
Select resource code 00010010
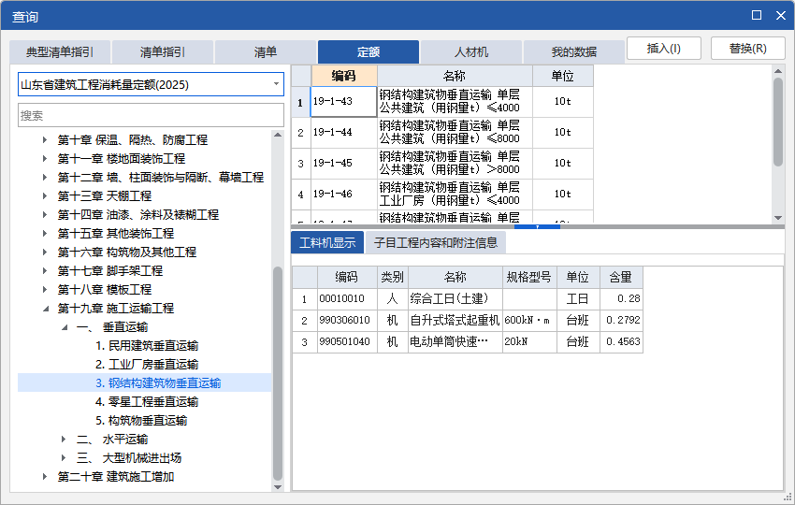pyautogui.click(x=347, y=298)
